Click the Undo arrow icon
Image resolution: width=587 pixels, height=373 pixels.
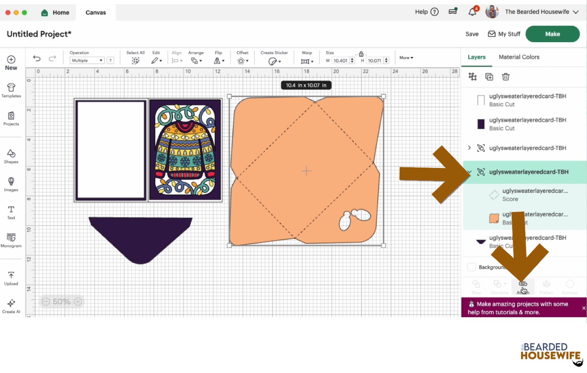click(x=37, y=58)
